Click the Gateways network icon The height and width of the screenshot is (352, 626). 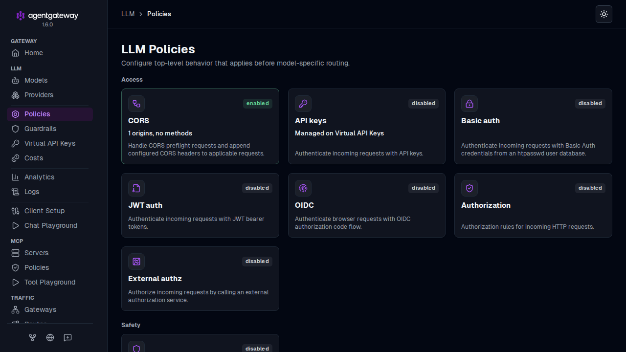coord(15,309)
